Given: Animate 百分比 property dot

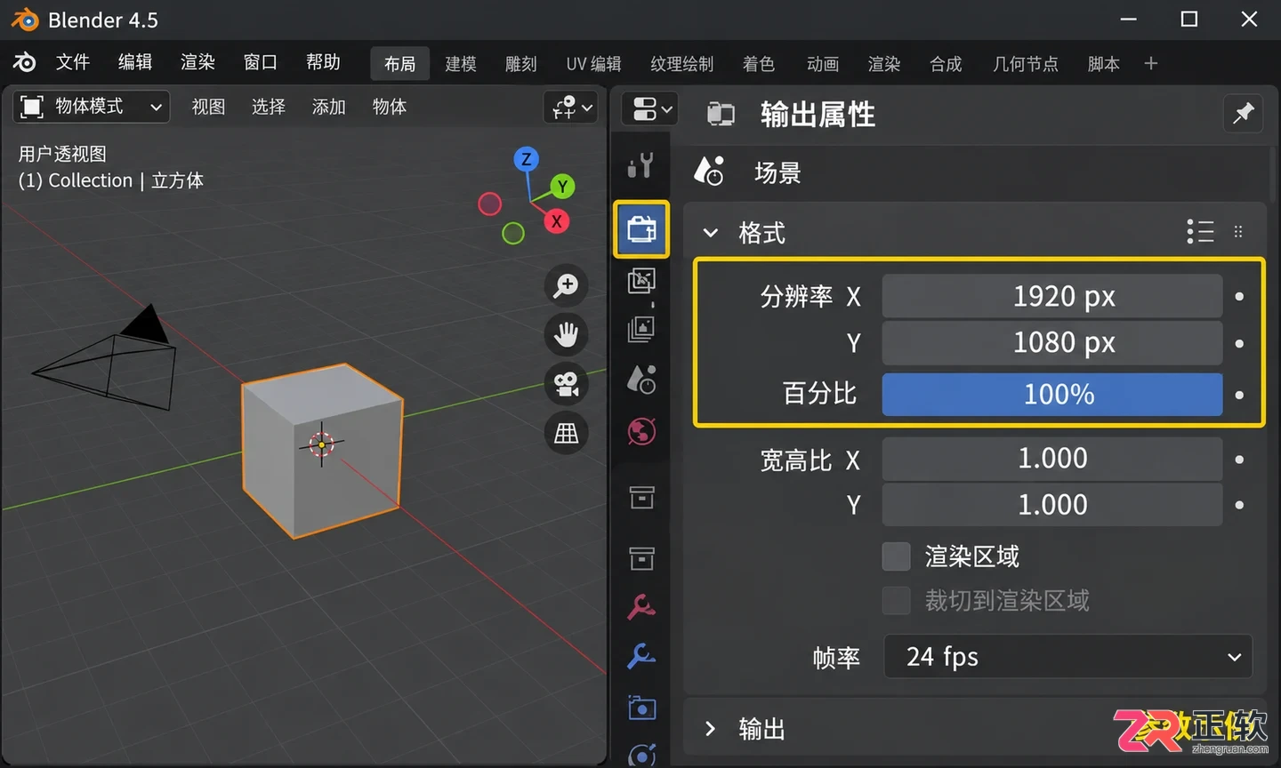Looking at the screenshot, I should (x=1239, y=395).
